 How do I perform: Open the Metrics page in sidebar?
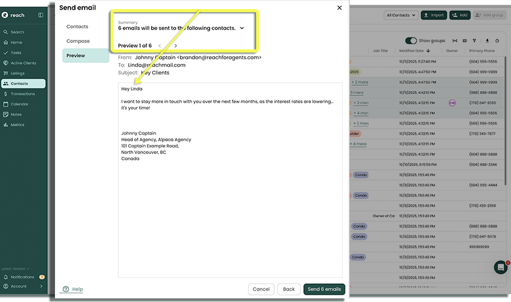[x=17, y=124]
